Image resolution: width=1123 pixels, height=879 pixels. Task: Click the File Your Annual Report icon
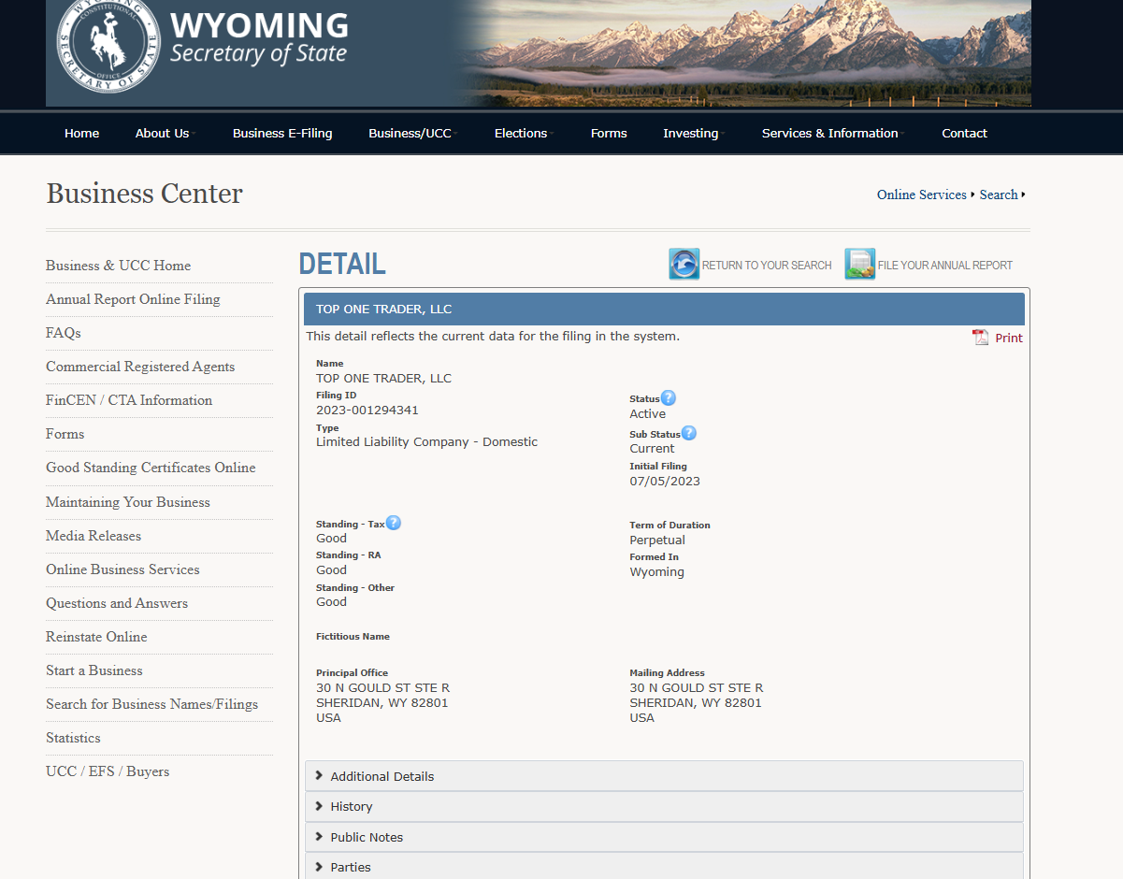click(859, 265)
